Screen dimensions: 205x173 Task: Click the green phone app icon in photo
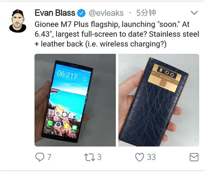pyautogui.click(x=50, y=123)
